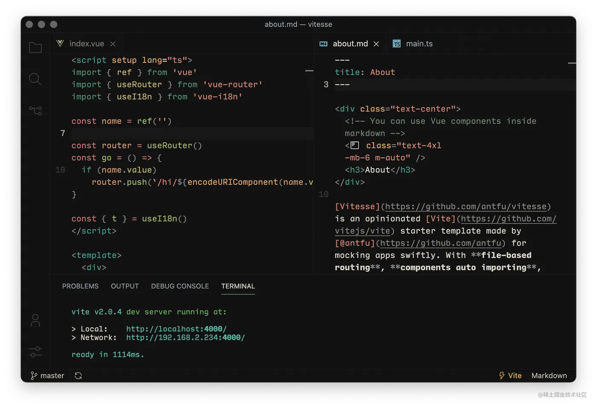597x408 pixels.
Task: Open the Explorer folder icon in sidebar
Action: coord(35,48)
